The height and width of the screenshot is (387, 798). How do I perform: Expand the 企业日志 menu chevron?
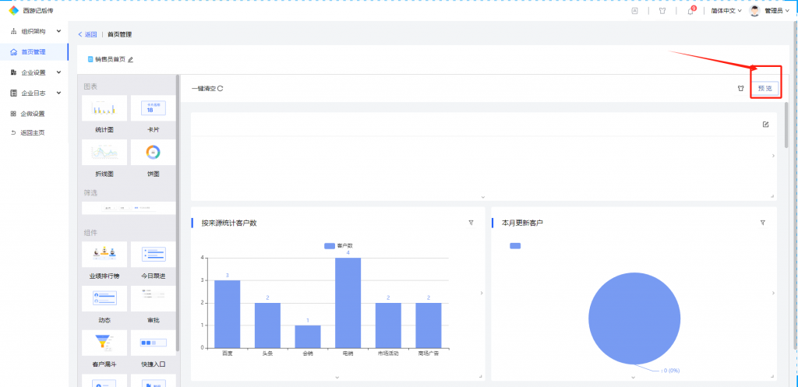point(58,93)
